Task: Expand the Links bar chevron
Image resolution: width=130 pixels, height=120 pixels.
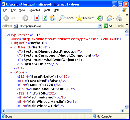Action: (x=127, y=25)
